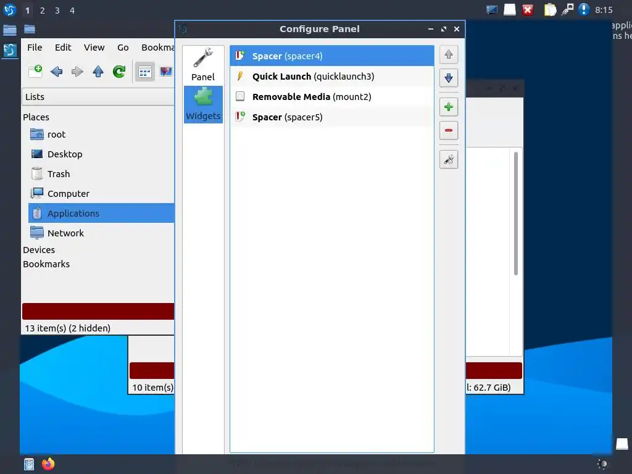Click the New Tab toolbar icon
Image resolution: width=632 pixels, height=474 pixels.
click(35, 72)
